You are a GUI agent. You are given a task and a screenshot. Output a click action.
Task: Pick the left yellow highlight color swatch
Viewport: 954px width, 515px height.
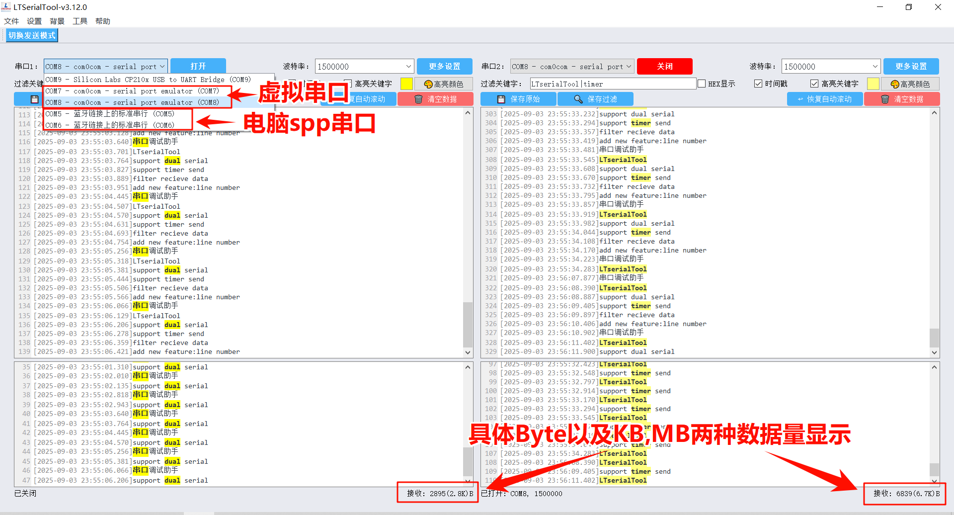pos(406,84)
